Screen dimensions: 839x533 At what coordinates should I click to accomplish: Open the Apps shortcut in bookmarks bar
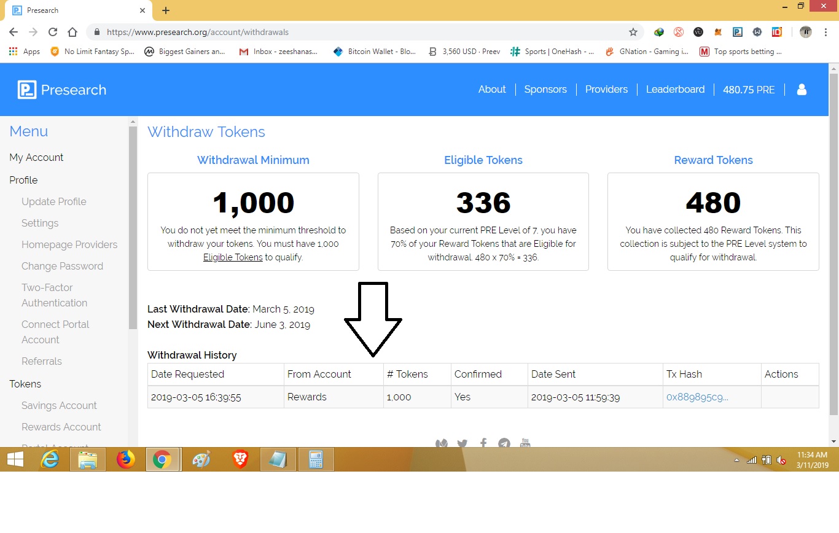point(25,52)
